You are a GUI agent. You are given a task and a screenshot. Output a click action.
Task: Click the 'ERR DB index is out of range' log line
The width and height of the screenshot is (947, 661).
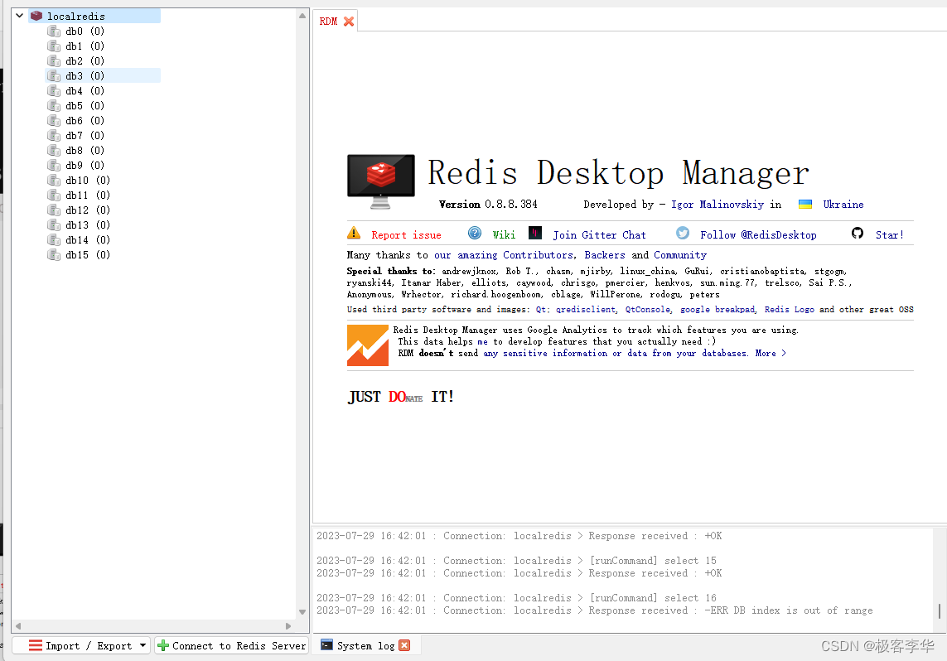point(595,610)
